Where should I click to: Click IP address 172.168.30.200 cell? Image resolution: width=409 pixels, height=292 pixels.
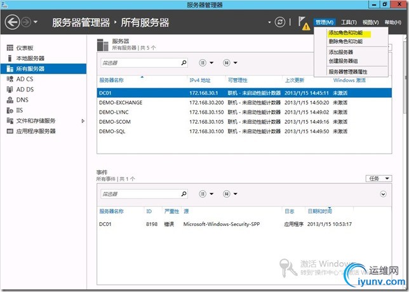tap(206, 102)
